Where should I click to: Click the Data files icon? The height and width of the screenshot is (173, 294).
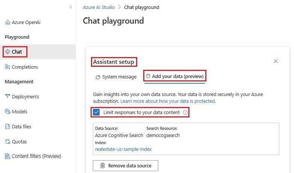tap(8, 126)
